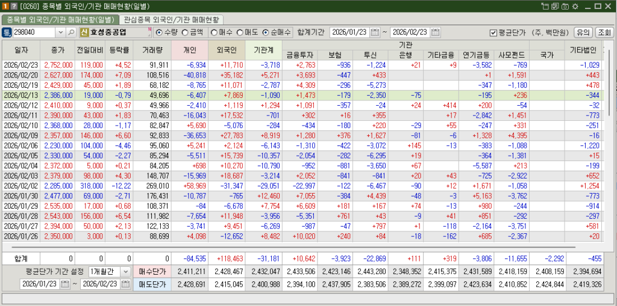Click the stock search magnifier icon

point(72,32)
